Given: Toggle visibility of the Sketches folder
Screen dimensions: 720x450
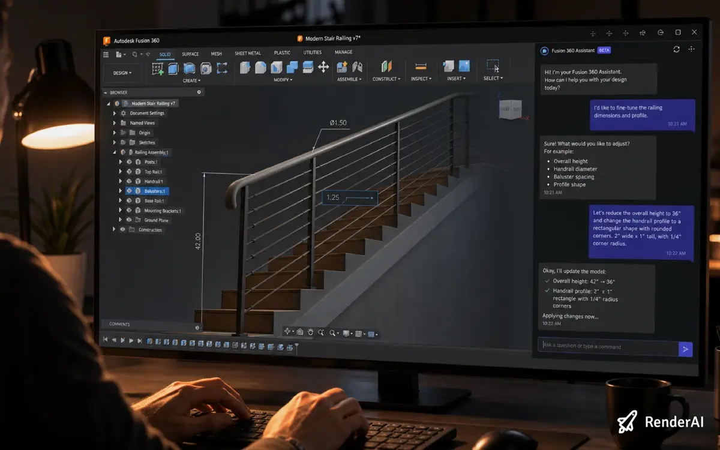Looking at the screenshot, I should [x=123, y=143].
